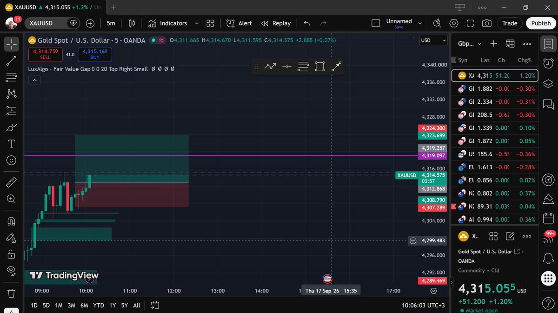The image size is (558, 313).
Task: Open the patterns drawing tools
Action: coord(12,94)
